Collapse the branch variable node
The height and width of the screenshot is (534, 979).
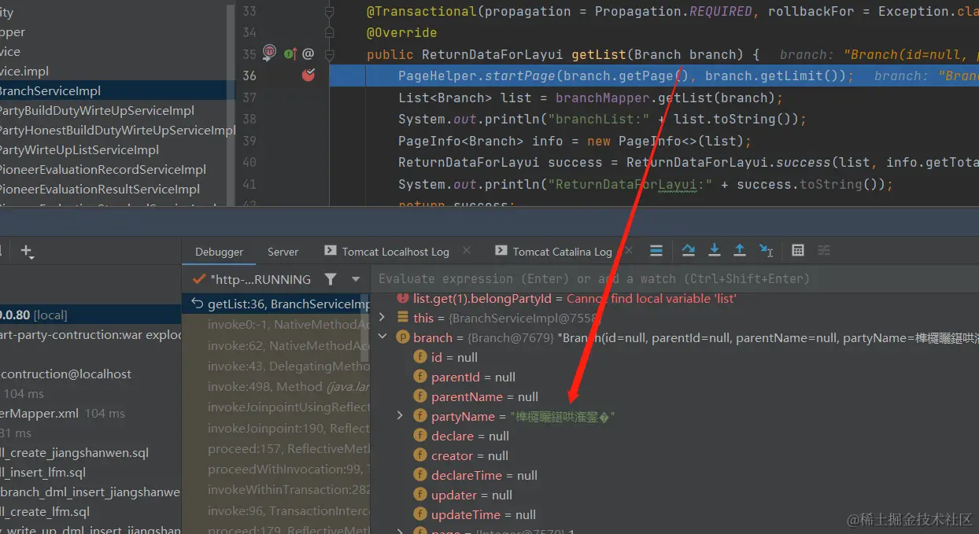(382, 337)
